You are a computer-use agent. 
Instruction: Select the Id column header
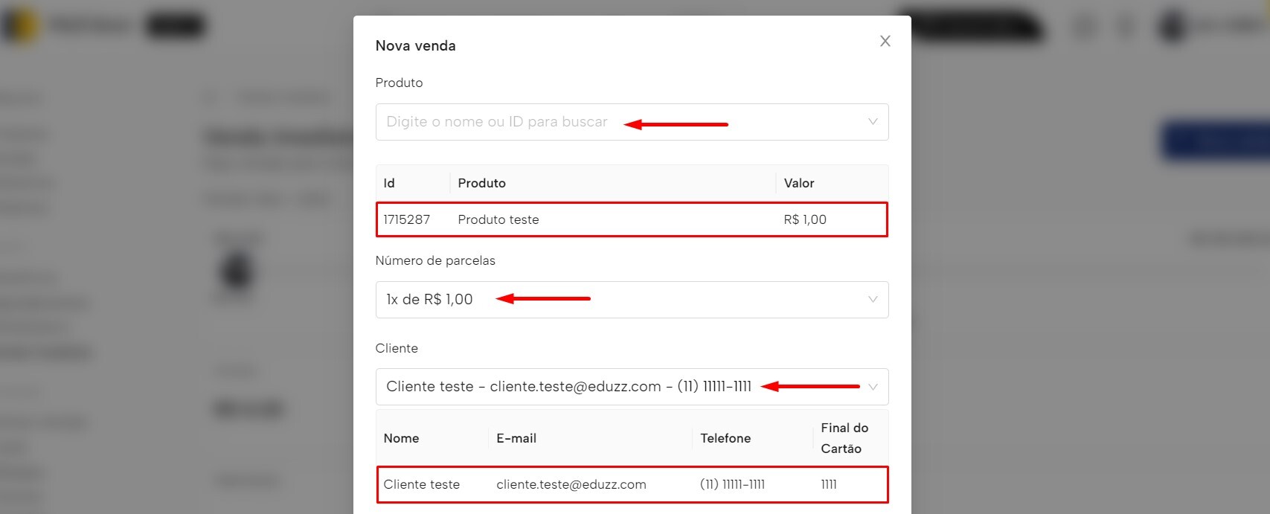389,183
